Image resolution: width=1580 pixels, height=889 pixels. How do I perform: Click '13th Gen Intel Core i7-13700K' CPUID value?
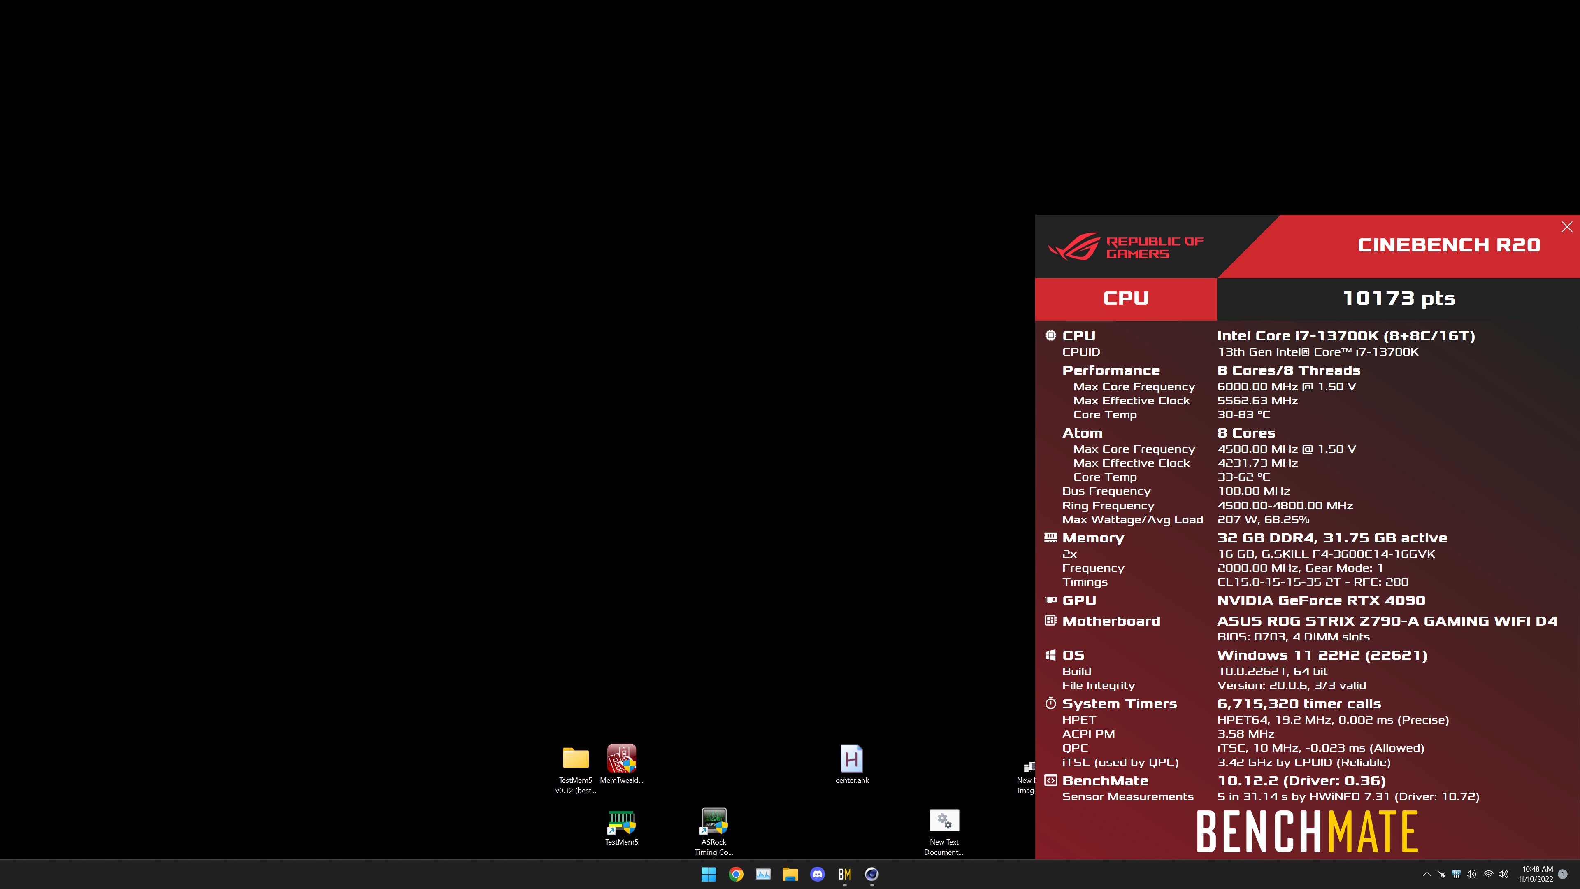tap(1318, 351)
